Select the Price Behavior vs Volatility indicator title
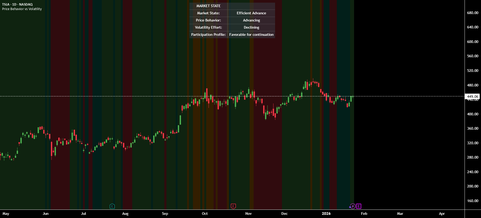The image size is (481, 218). click(x=22, y=9)
